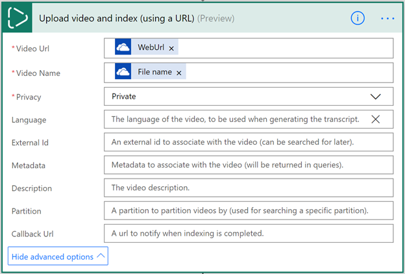This screenshot has width=405, height=274.
Task: Expand the Privacy dropdown arrow
Action: tap(375, 96)
